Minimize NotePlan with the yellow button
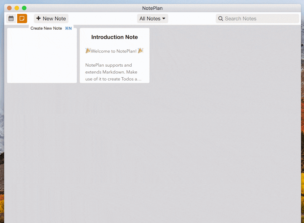The width and height of the screenshot is (304, 223). (17, 8)
